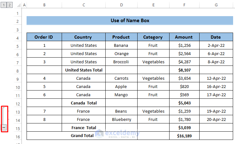Select the Amount header cell
This screenshot has height=144, width=235.
coord(184,37)
